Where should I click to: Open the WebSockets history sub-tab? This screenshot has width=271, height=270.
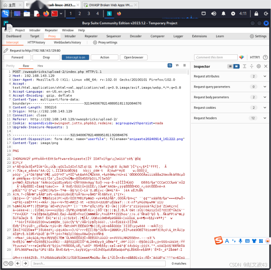point(67,42)
